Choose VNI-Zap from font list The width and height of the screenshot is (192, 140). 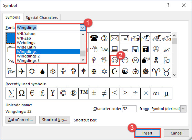[48, 38]
